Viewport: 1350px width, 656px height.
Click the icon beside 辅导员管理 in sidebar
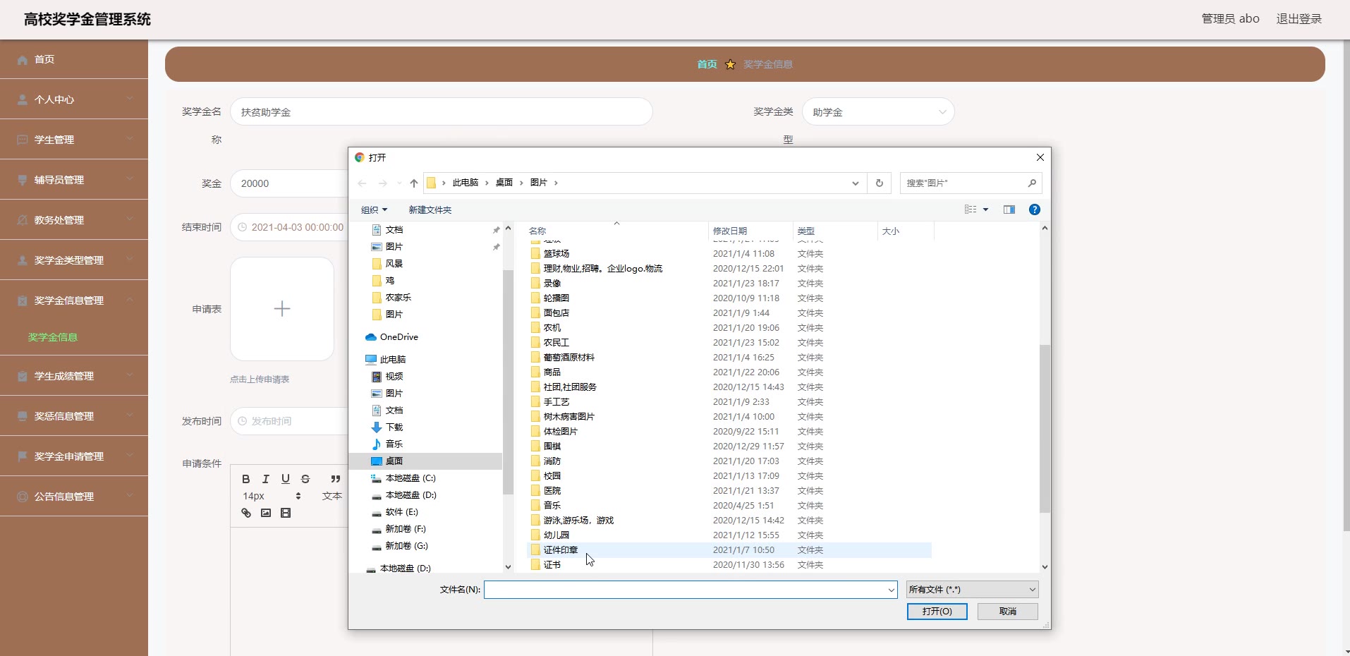click(23, 181)
